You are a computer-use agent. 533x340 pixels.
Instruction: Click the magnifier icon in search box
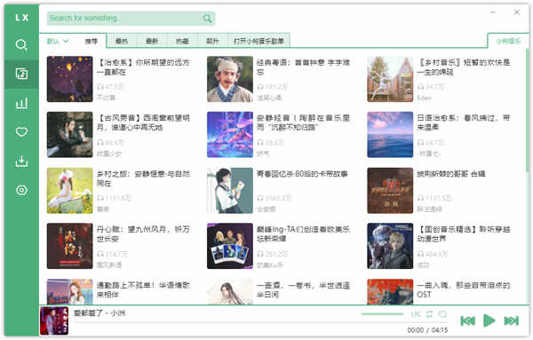click(207, 19)
